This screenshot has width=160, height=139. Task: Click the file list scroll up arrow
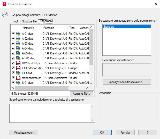pyautogui.click(x=92, y=27)
